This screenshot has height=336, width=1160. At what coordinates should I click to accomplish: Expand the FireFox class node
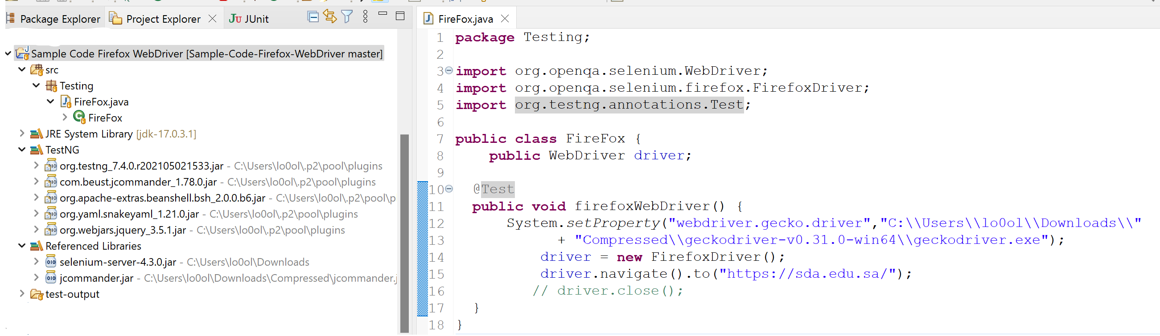[65, 117]
